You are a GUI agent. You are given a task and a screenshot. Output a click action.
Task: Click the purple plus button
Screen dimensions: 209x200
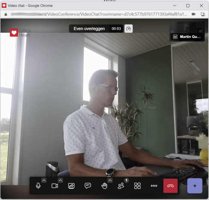[195, 186]
